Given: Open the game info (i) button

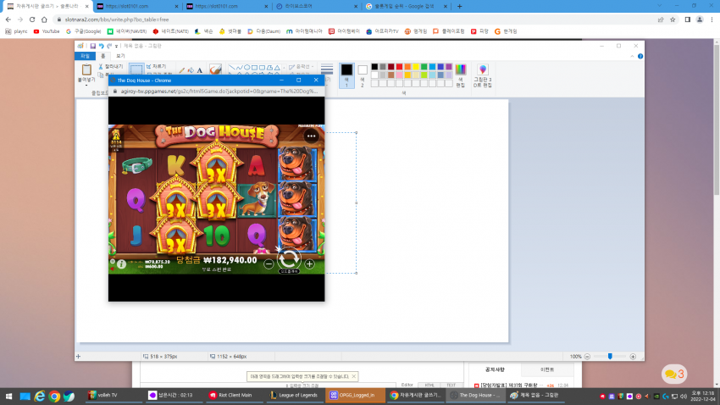Looking at the screenshot, I should tap(121, 264).
